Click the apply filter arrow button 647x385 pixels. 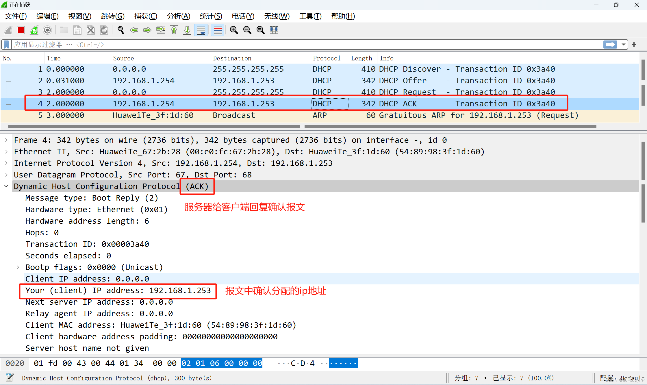[610, 45]
